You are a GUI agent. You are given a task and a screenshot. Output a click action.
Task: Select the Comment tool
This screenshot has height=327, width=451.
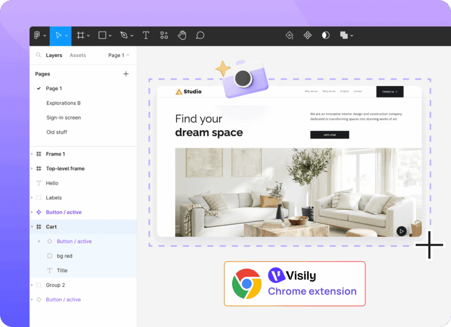coord(200,35)
